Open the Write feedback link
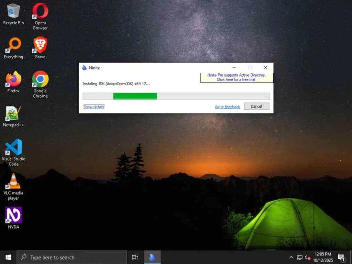Viewport: 352px width, 264px height. pos(227,107)
